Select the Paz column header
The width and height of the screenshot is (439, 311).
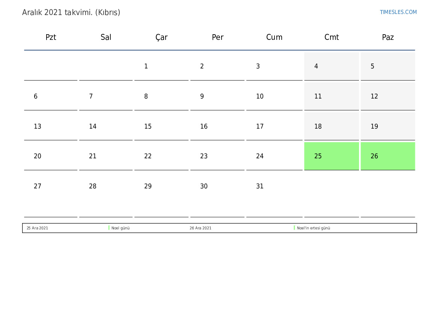[x=388, y=37]
